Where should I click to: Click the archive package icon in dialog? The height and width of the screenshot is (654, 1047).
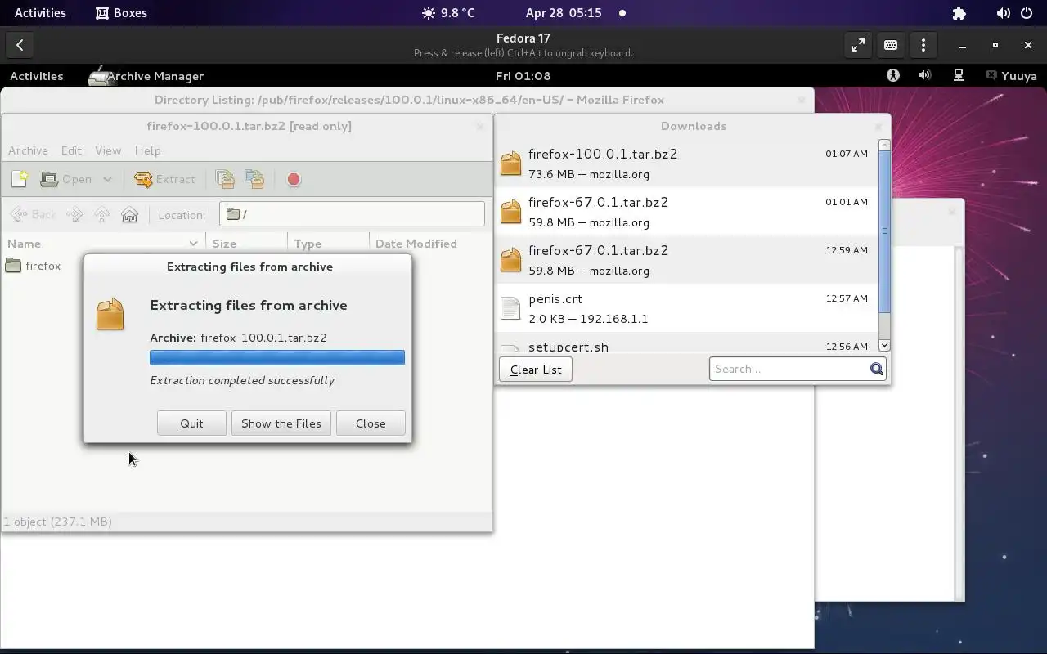[110, 315]
